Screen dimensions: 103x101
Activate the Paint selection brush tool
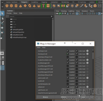click(x=2, y=23)
